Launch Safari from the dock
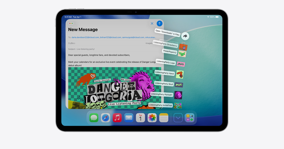Image resolution: width=284 pixels, height=149 pixels. [105, 118]
